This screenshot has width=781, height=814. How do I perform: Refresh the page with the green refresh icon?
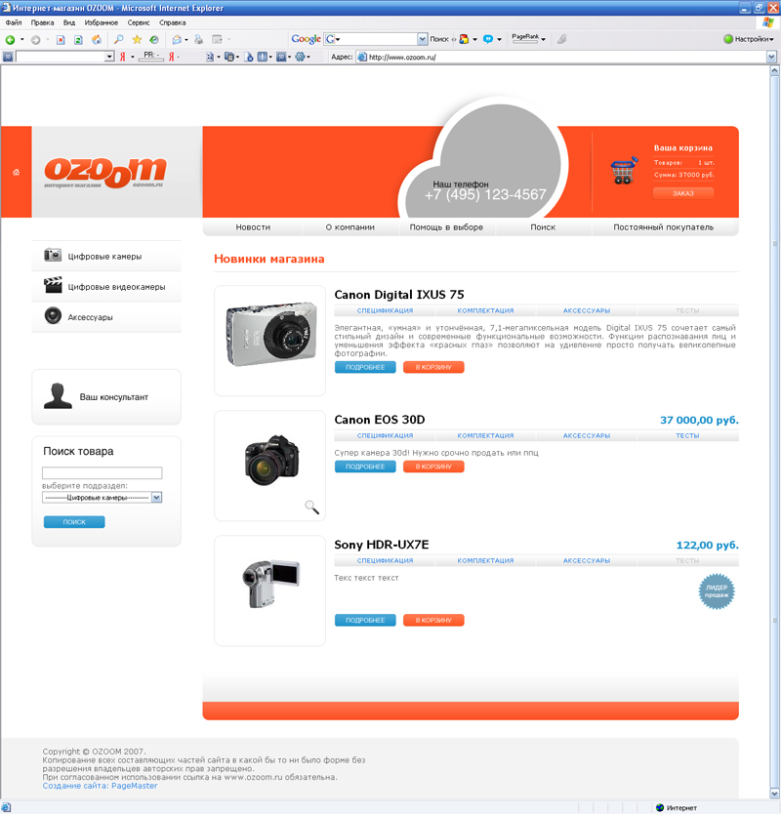coord(78,39)
